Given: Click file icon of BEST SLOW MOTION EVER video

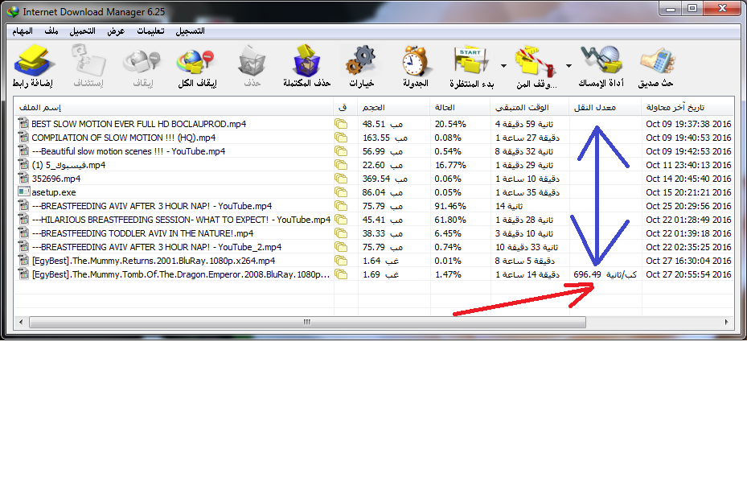Looking at the screenshot, I should (24, 123).
